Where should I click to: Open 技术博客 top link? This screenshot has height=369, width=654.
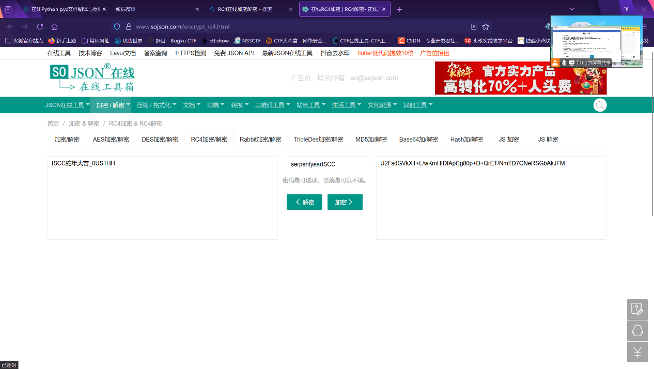[x=90, y=53]
